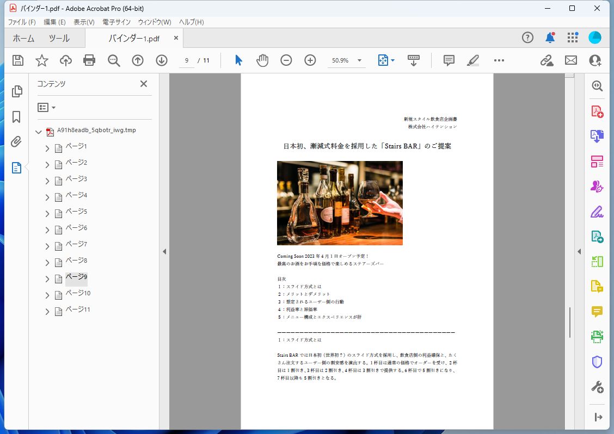Click the zoom in plus control
614x434 pixels.
pyautogui.click(x=310, y=60)
